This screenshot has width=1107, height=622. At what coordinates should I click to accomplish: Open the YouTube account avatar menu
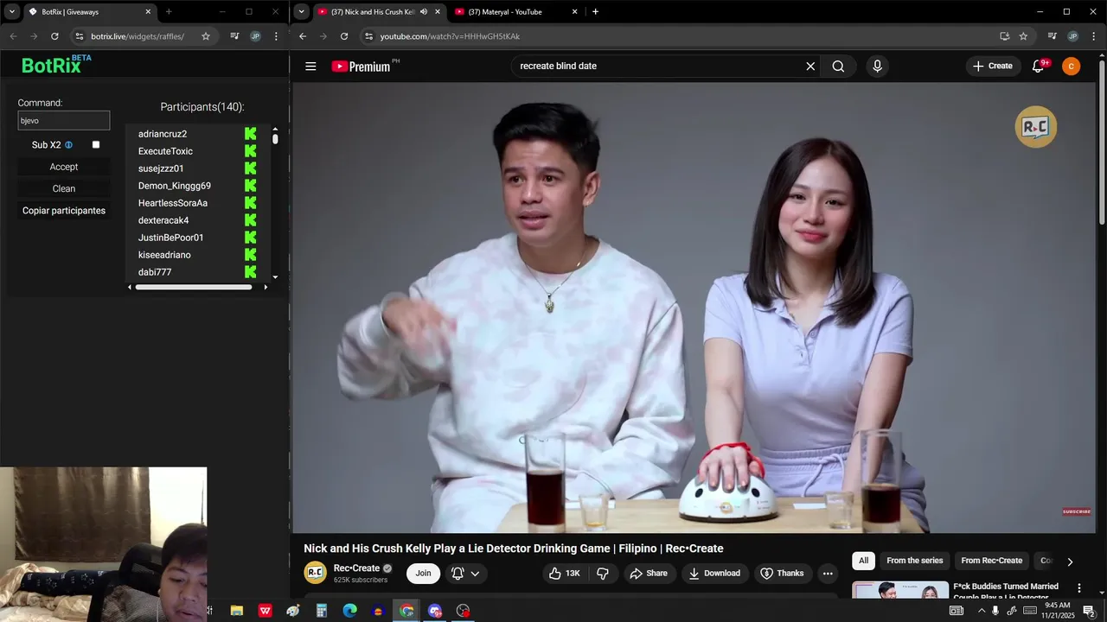click(1071, 66)
